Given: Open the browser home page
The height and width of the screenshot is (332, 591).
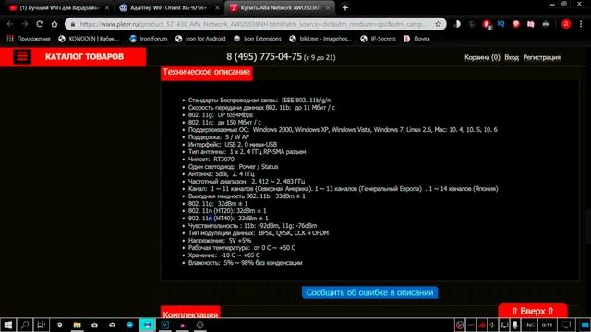Looking at the screenshot, I should pos(54,24).
